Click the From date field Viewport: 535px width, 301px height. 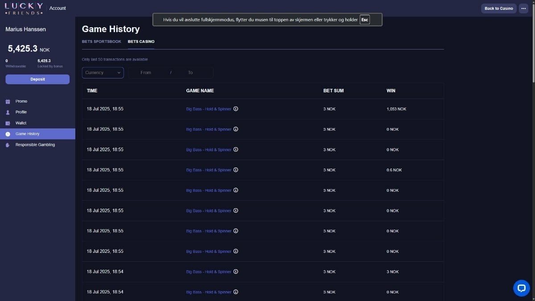pyautogui.click(x=146, y=73)
